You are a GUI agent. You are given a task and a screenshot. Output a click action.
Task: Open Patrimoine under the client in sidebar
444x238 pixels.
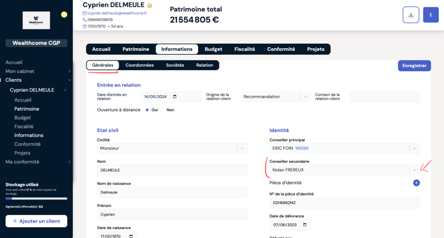(x=26, y=109)
